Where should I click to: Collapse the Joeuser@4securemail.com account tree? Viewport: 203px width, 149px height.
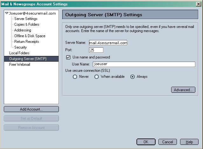7,13
